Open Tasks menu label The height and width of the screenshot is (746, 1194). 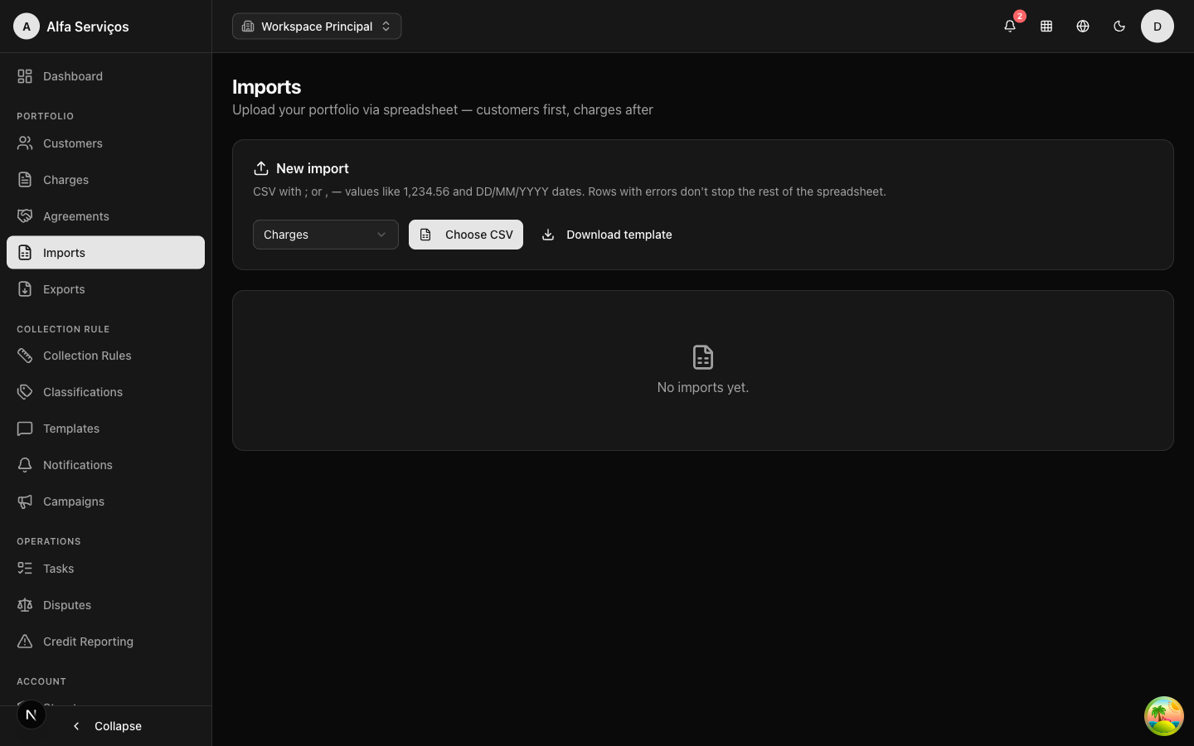pyautogui.click(x=59, y=569)
